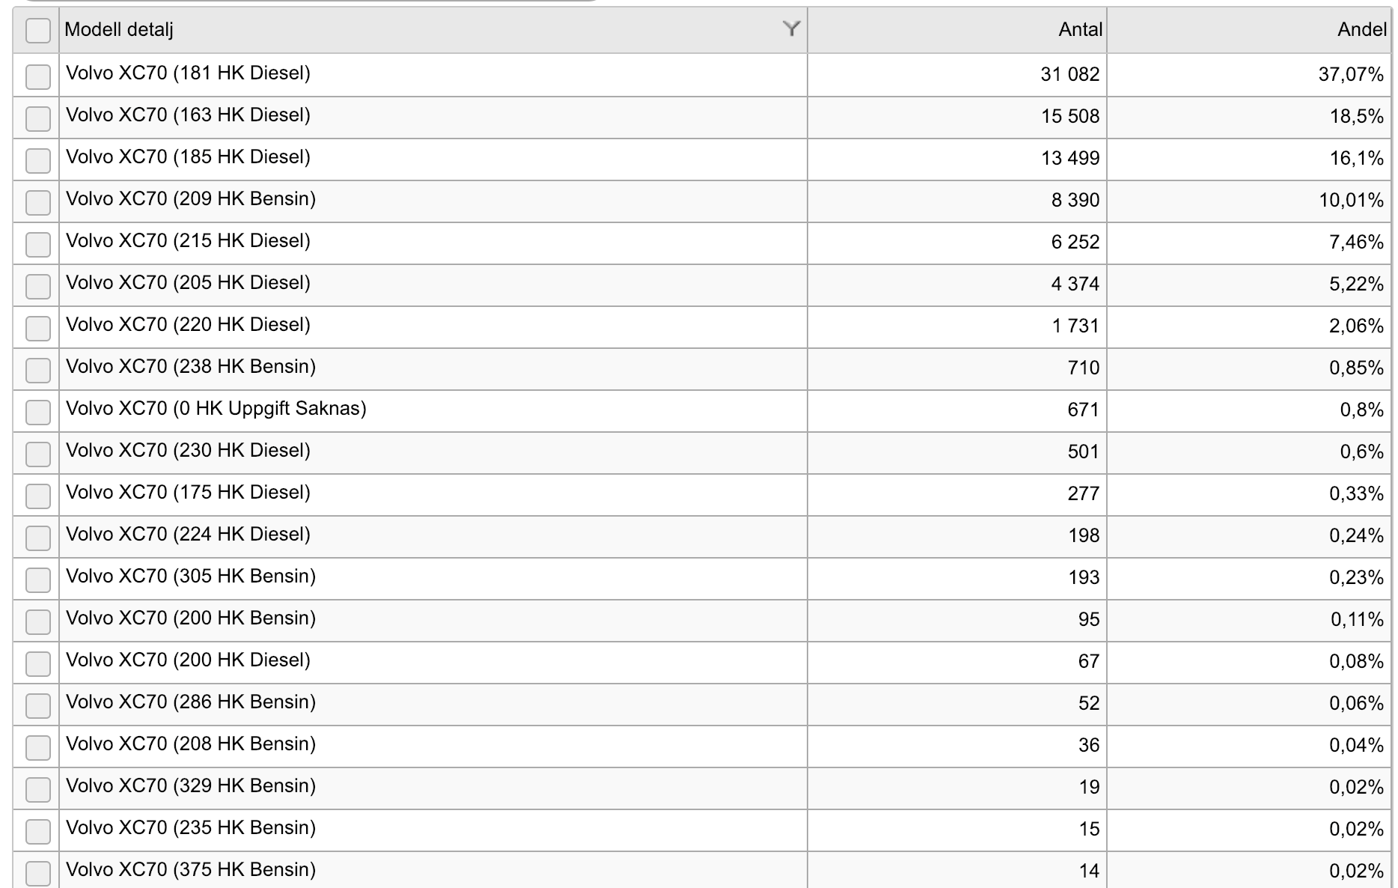Image resolution: width=1398 pixels, height=888 pixels.
Task: Select the Volvo XC70 (185 HK Diesel) row text
Action: [188, 157]
